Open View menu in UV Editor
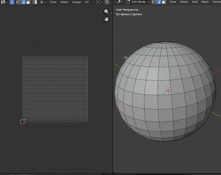This screenshot has height=175, width=221. point(53,2)
